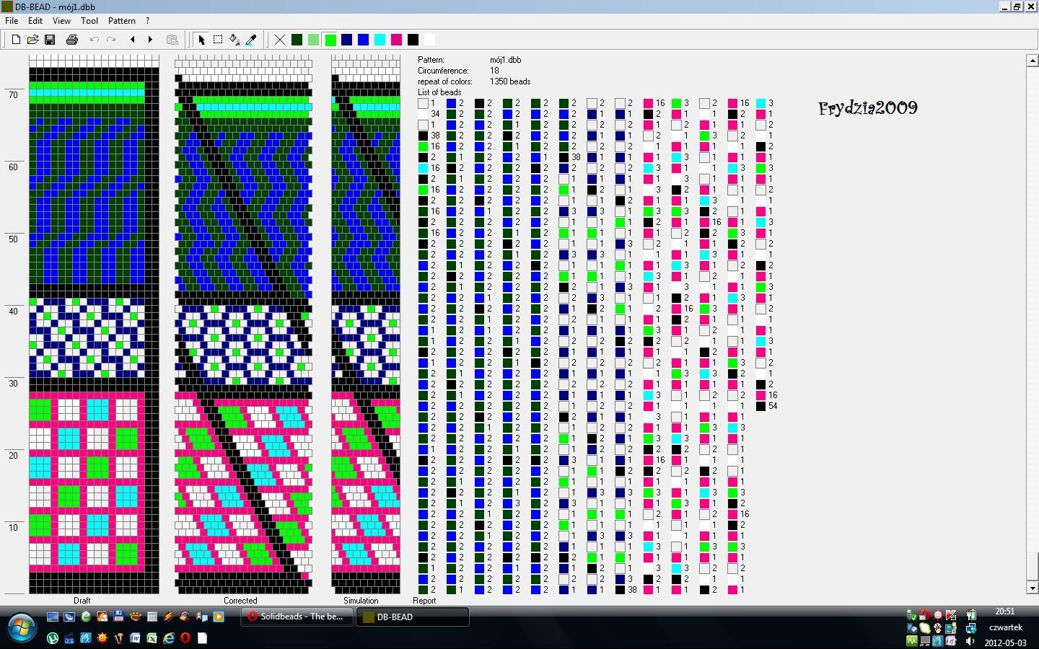Open the Edit menu
The image size is (1039, 649).
(35, 21)
